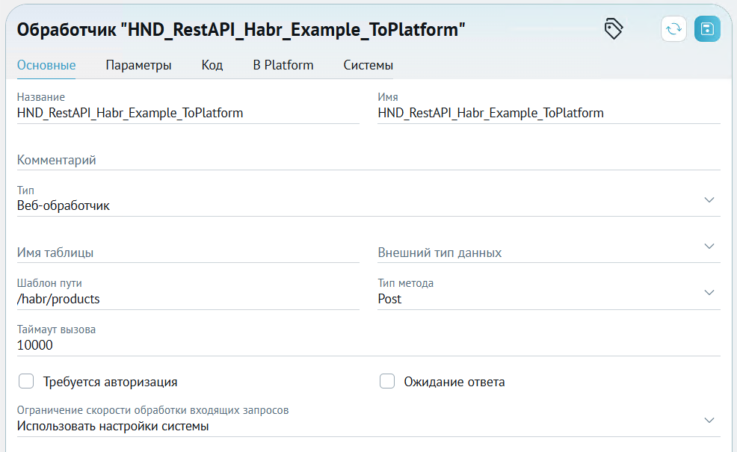The height and width of the screenshot is (452, 737).
Task: Expand the Тип dropdown chevron
Action: (709, 199)
